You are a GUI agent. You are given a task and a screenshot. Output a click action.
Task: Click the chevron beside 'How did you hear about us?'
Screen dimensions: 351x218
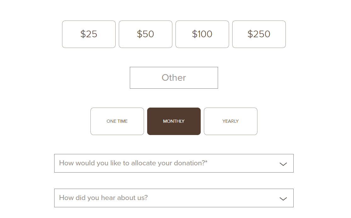283,198
